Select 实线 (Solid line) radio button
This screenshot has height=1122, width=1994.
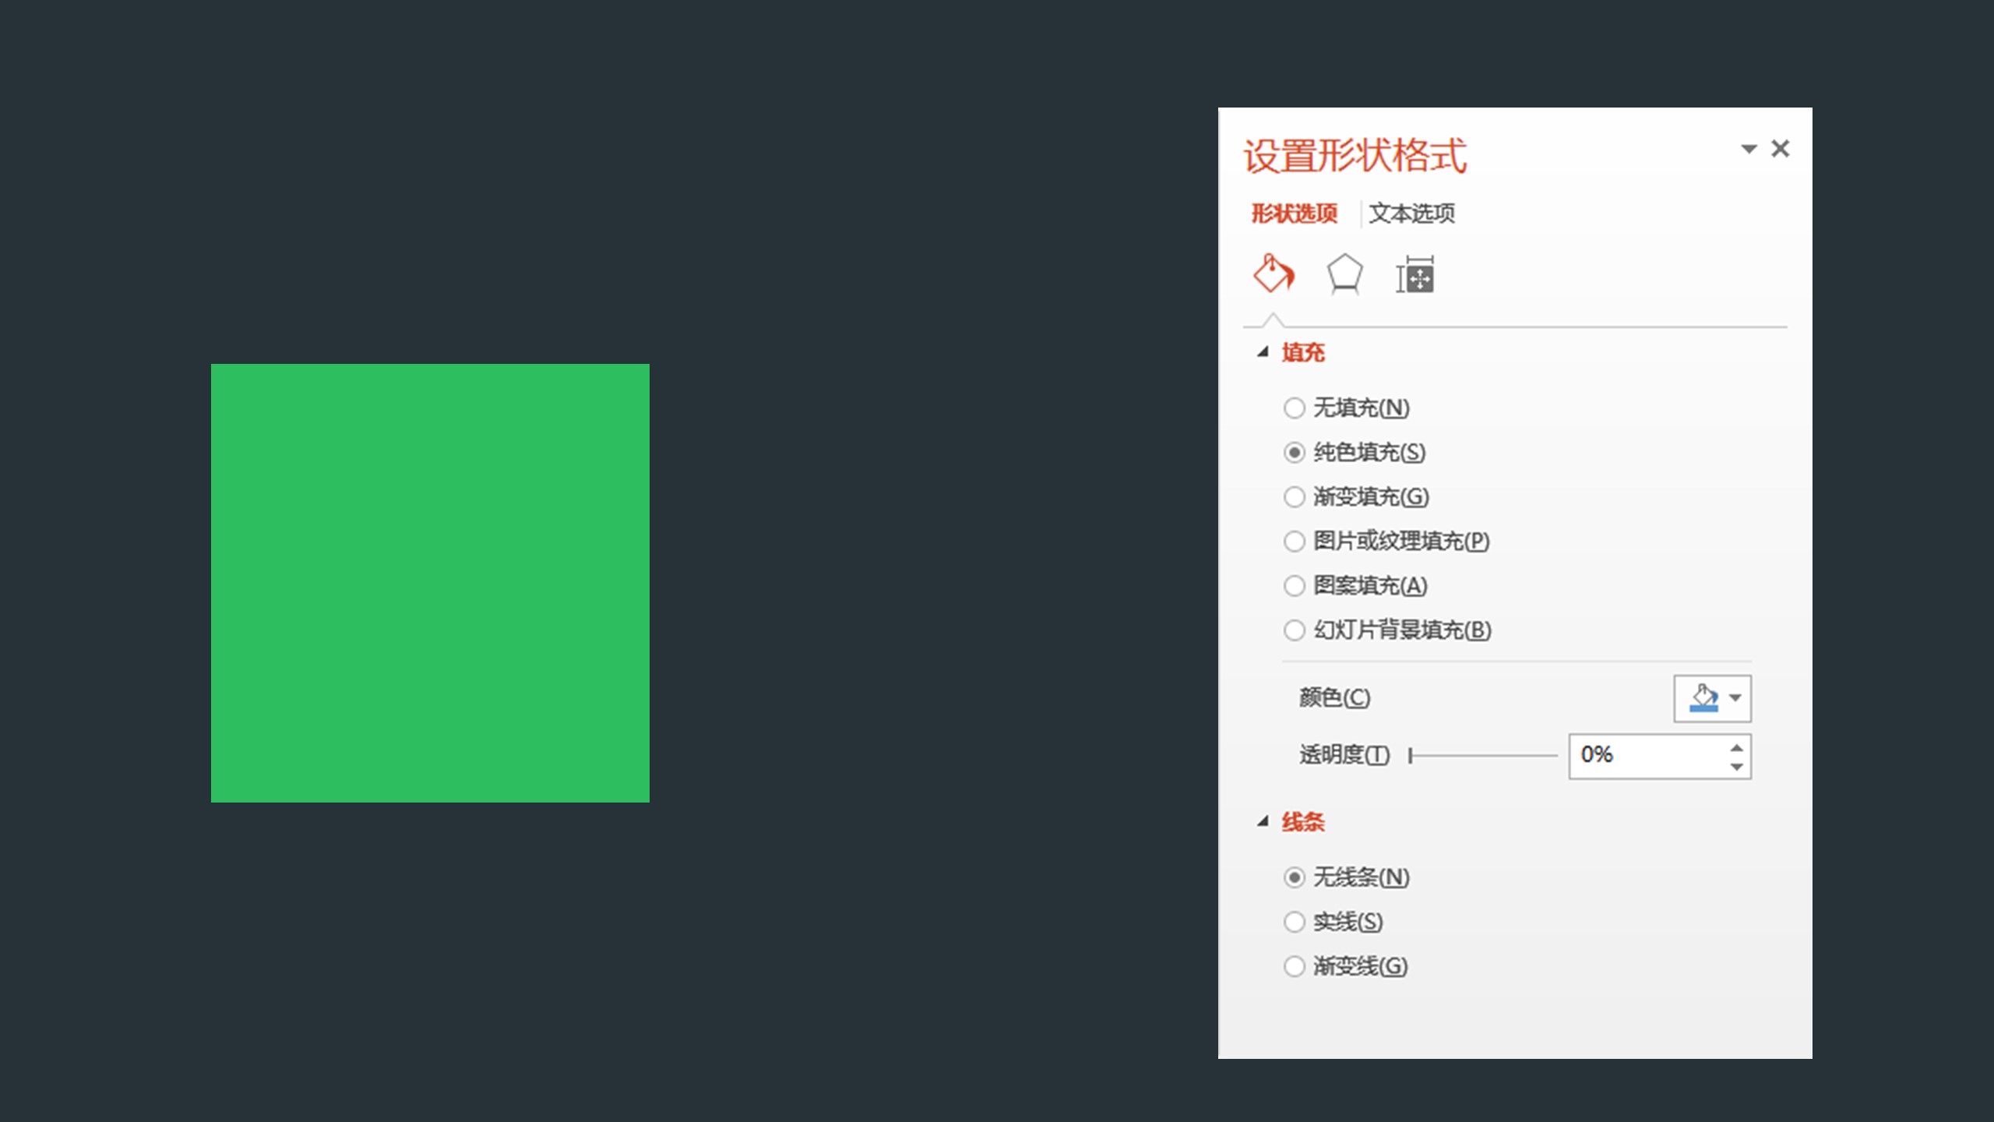[1295, 923]
